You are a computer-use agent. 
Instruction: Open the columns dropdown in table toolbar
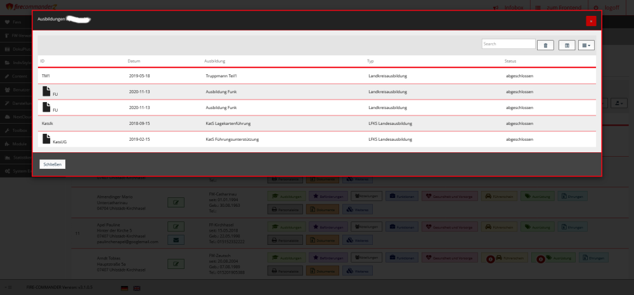click(586, 45)
